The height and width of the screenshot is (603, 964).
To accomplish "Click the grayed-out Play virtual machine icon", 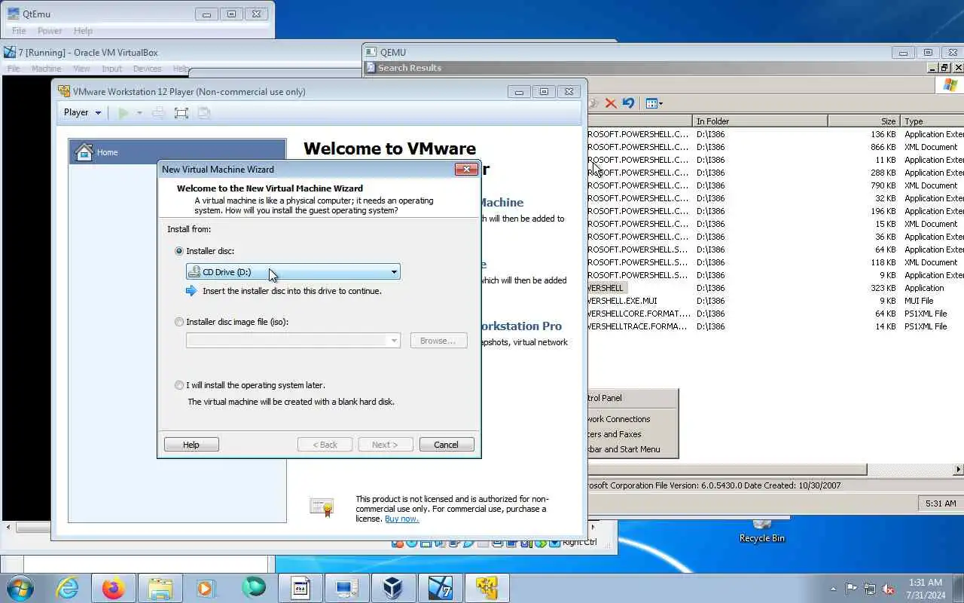I will point(124,112).
